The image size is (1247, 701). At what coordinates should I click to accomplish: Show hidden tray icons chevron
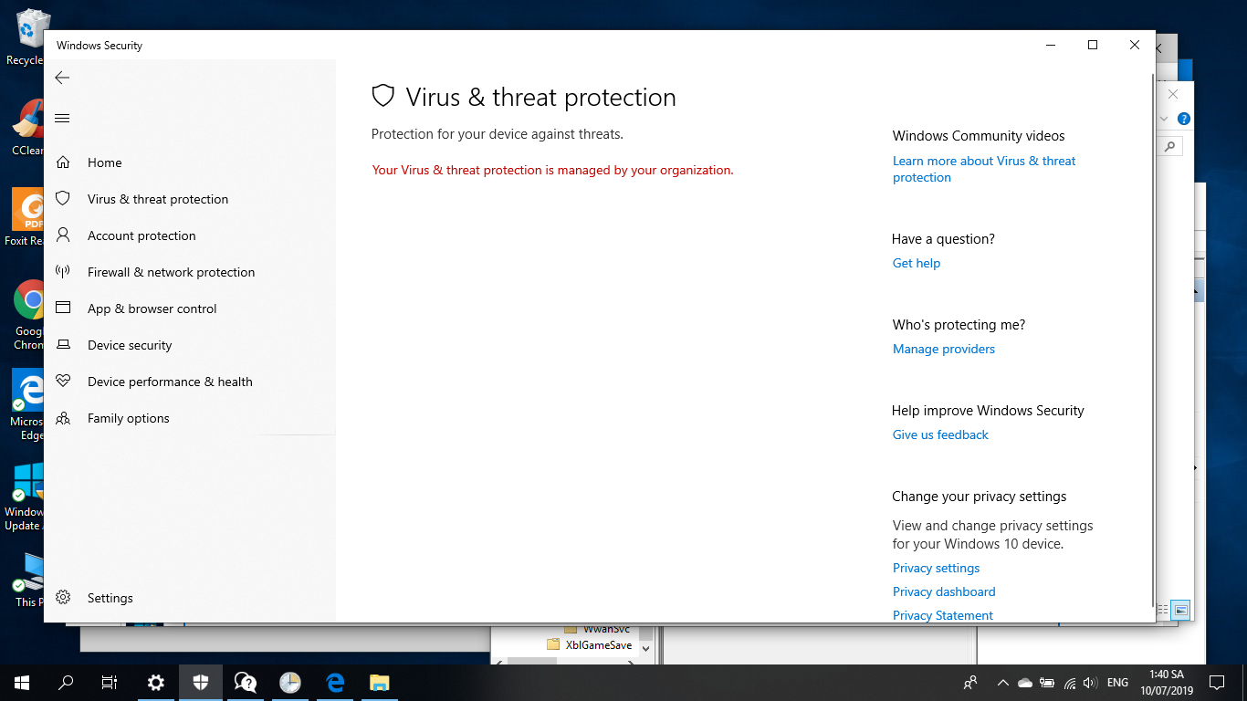pyautogui.click(x=1002, y=683)
